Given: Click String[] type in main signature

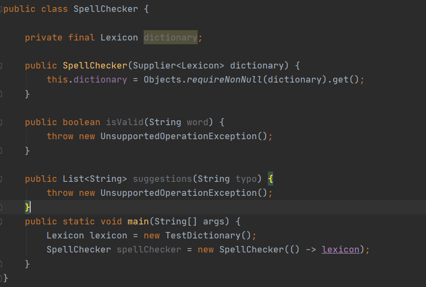Looking at the screenshot, I should tap(175, 222).
